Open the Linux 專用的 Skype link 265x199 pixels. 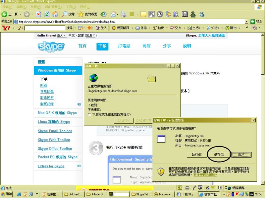coord(54,122)
